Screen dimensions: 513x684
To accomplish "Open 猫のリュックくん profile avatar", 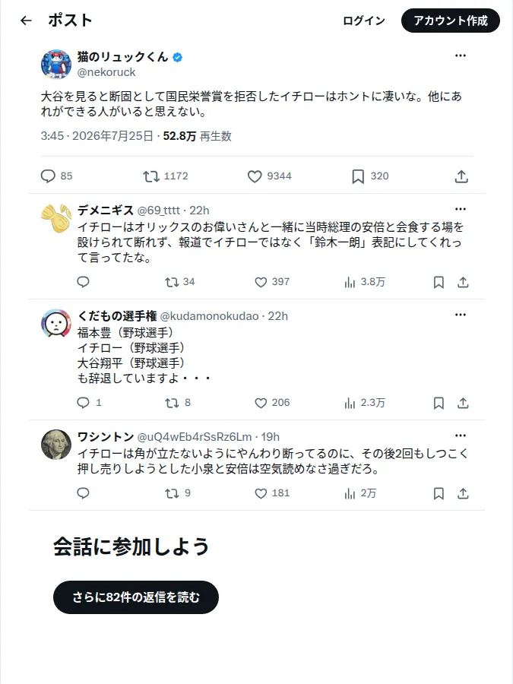I will click(55, 64).
